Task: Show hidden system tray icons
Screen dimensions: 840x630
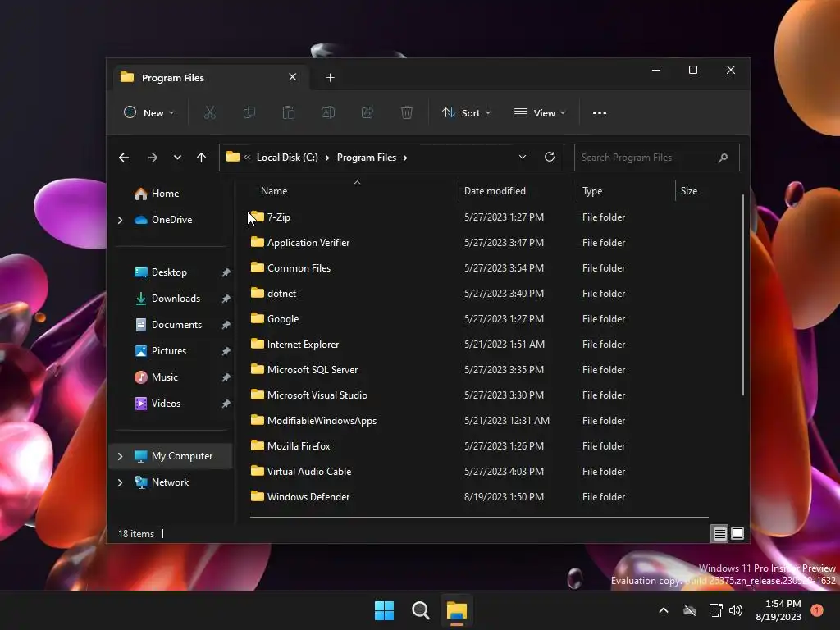Action: 663,610
